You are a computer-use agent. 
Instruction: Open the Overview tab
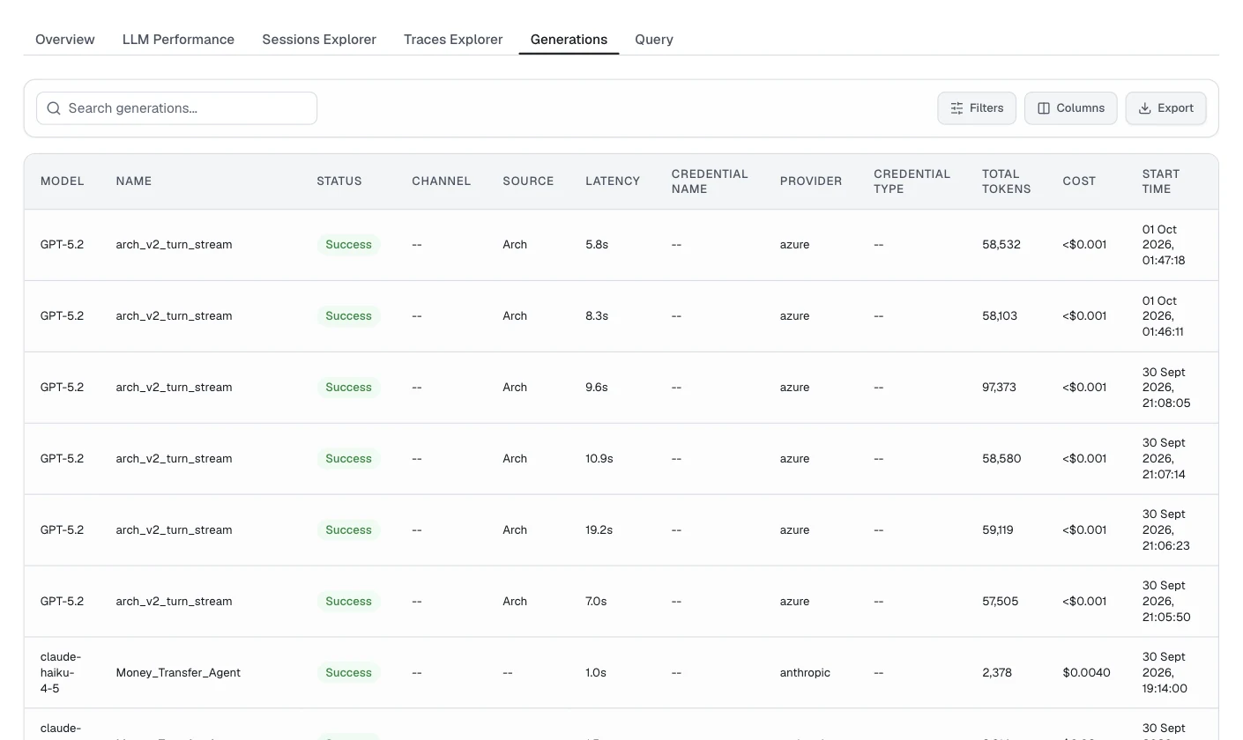click(x=65, y=40)
